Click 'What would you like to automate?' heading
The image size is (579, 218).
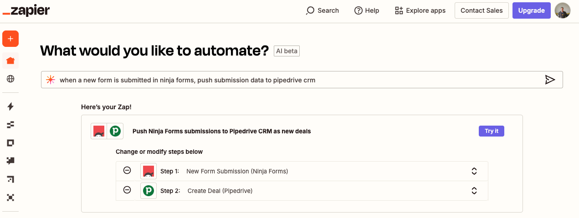(154, 51)
